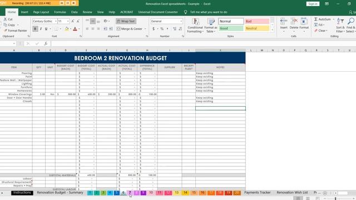Click the Fill Color bucket
Image resolution: width=356 pixels, height=200 pixels.
pos(67,29)
